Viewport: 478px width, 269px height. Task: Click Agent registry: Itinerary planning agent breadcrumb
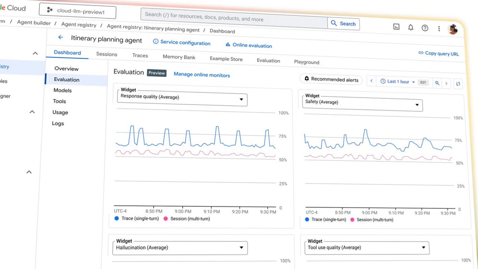click(x=152, y=27)
